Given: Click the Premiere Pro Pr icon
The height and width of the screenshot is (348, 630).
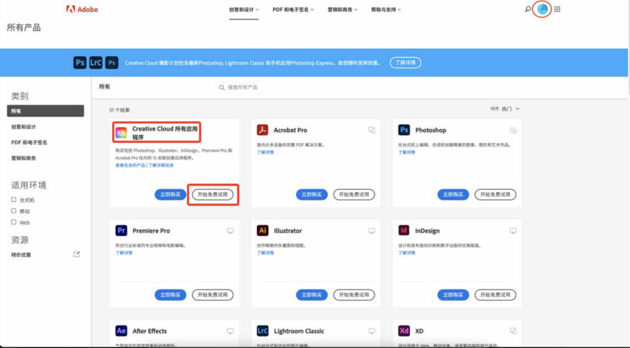Looking at the screenshot, I should 121,230.
